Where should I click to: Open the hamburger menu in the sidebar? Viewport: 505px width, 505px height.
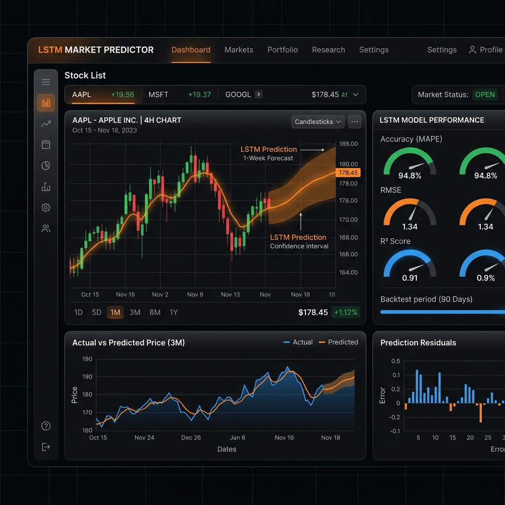(46, 82)
